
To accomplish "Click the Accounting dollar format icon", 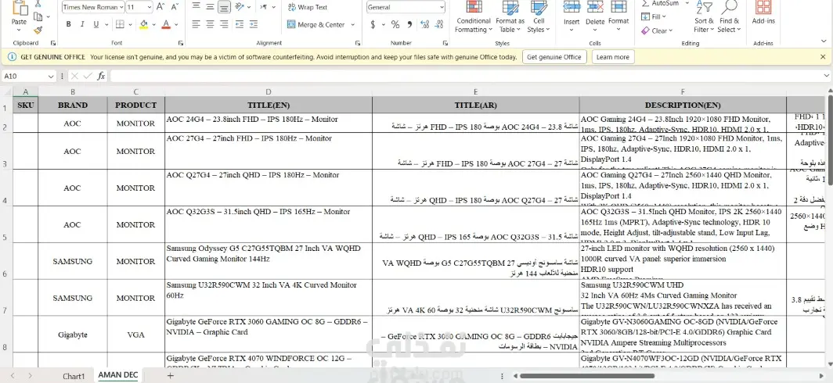I will tap(373, 24).
